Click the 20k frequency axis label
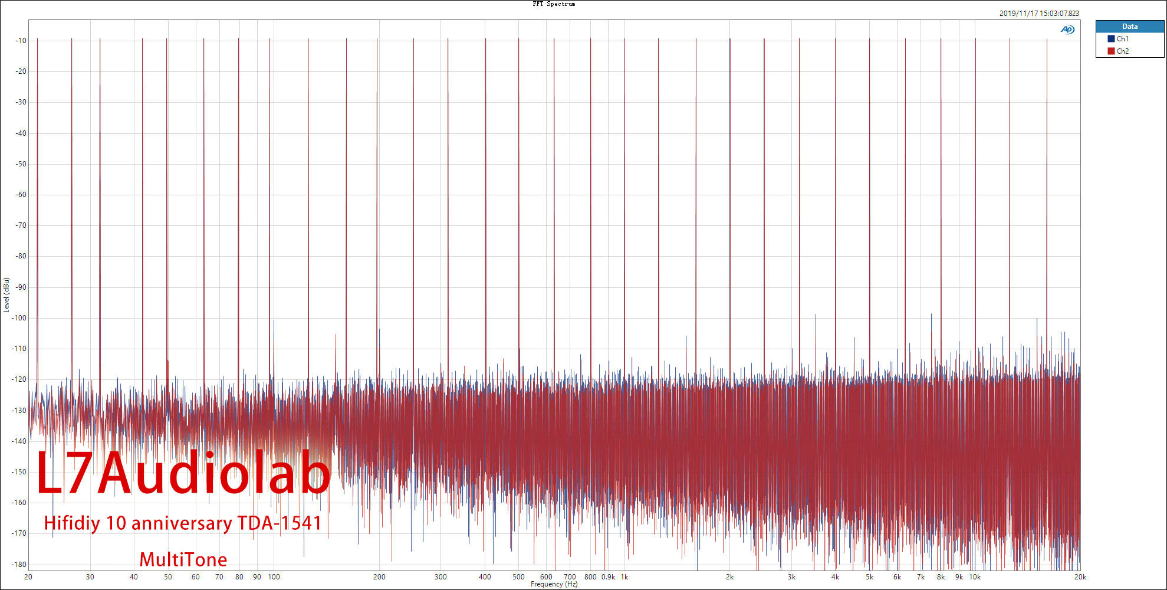 point(1080,577)
